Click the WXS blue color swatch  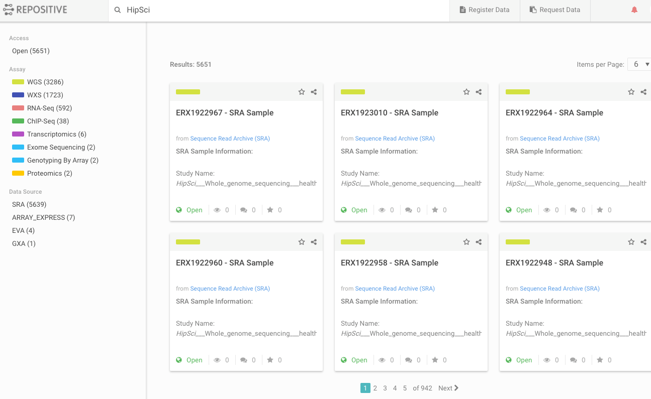coord(18,95)
